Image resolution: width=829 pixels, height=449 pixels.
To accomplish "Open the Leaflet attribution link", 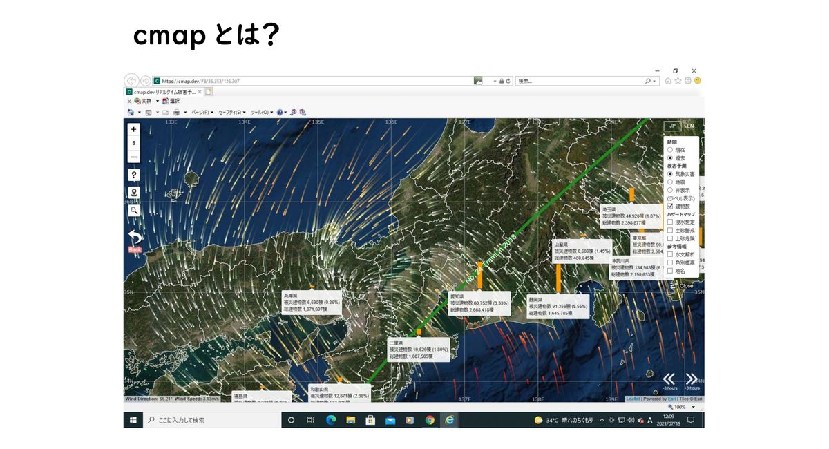I will click(x=633, y=399).
